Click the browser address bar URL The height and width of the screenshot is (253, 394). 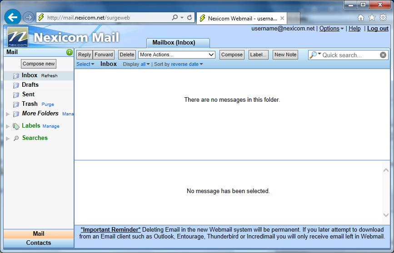point(89,18)
